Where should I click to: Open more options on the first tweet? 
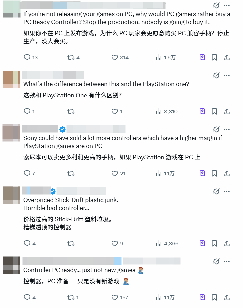click(x=227, y=5)
